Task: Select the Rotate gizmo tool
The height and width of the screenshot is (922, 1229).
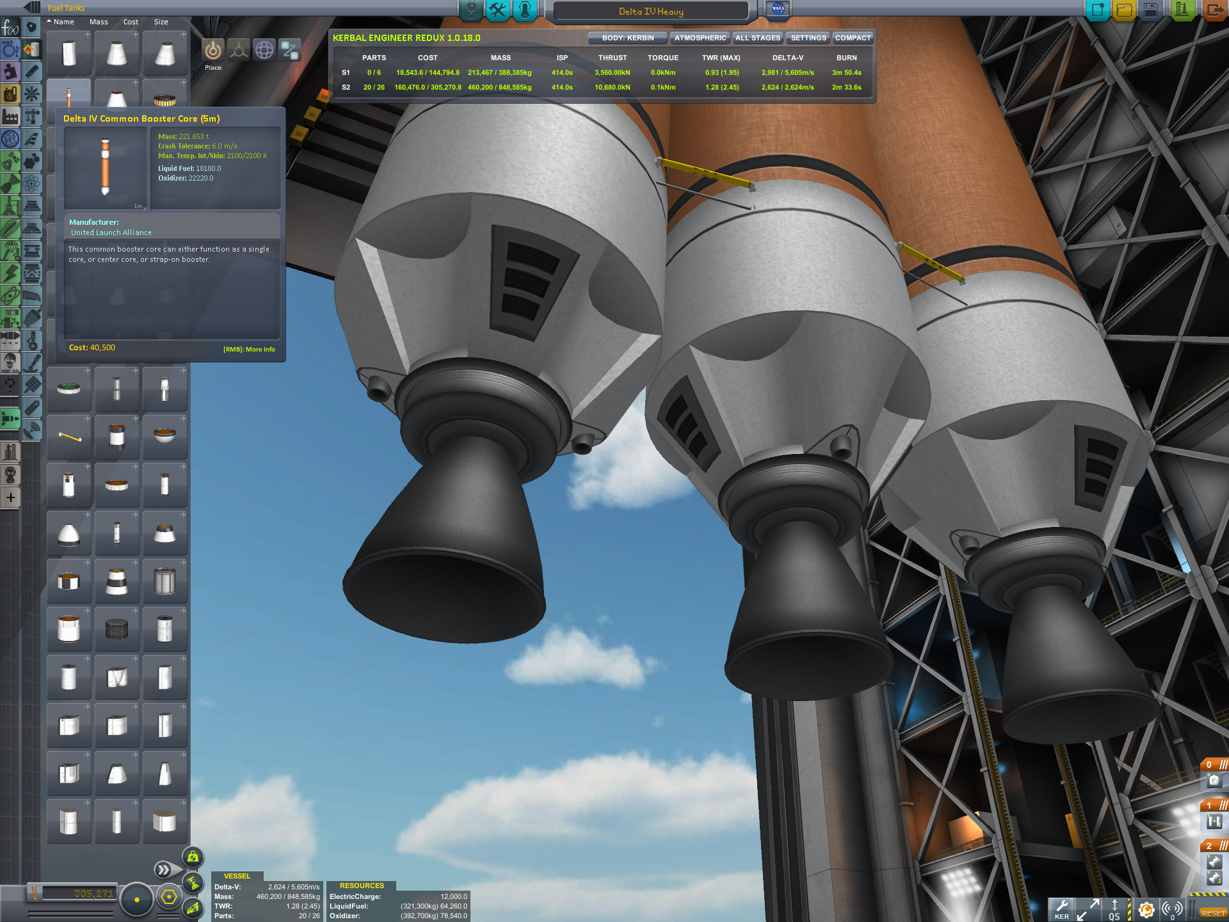Action: [x=264, y=50]
